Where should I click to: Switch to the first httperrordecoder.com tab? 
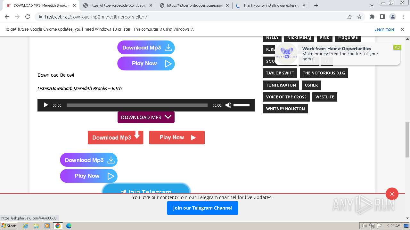[117, 5]
